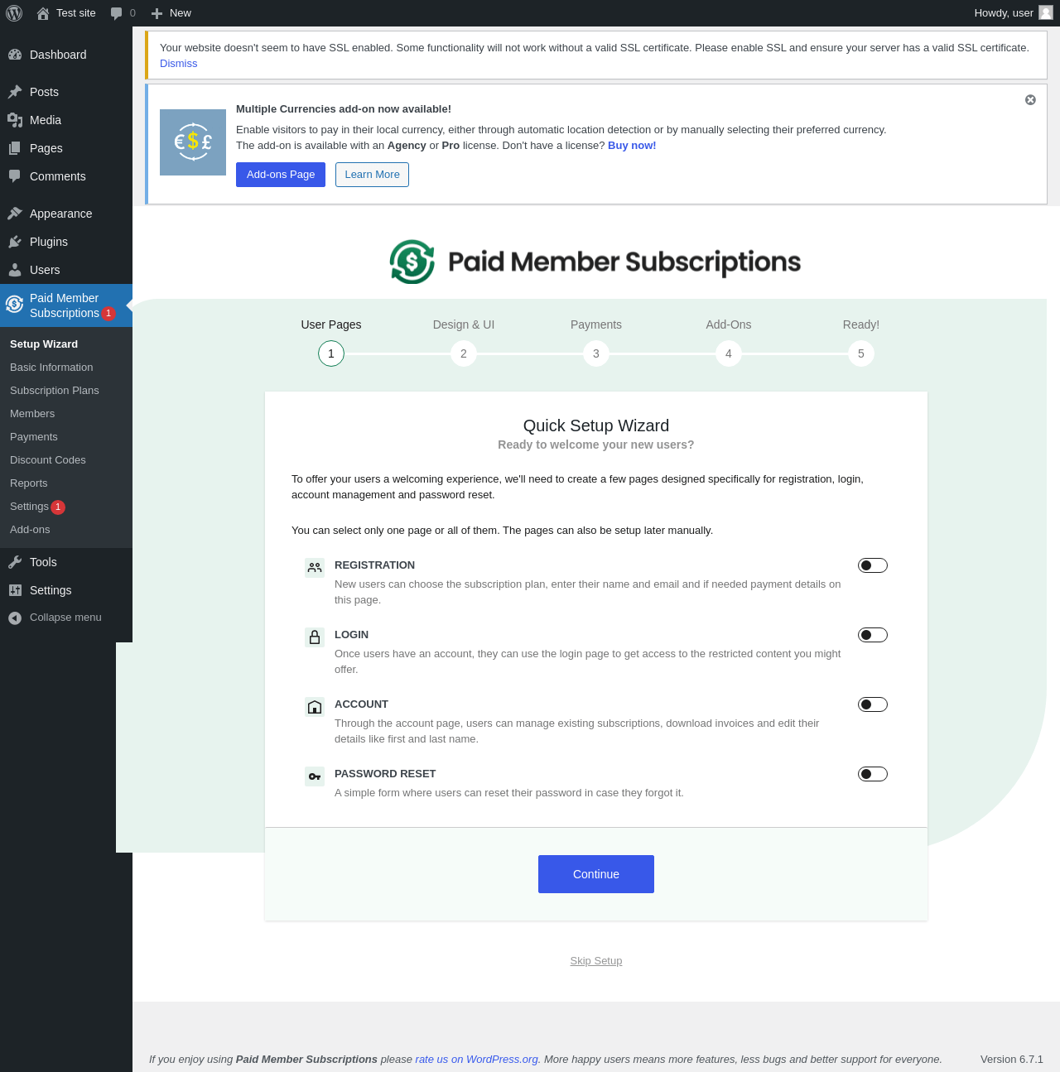Click the Collapse menu arrow icon
The height and width of the screenshot is (1072, 1060).
click(15, 618)
